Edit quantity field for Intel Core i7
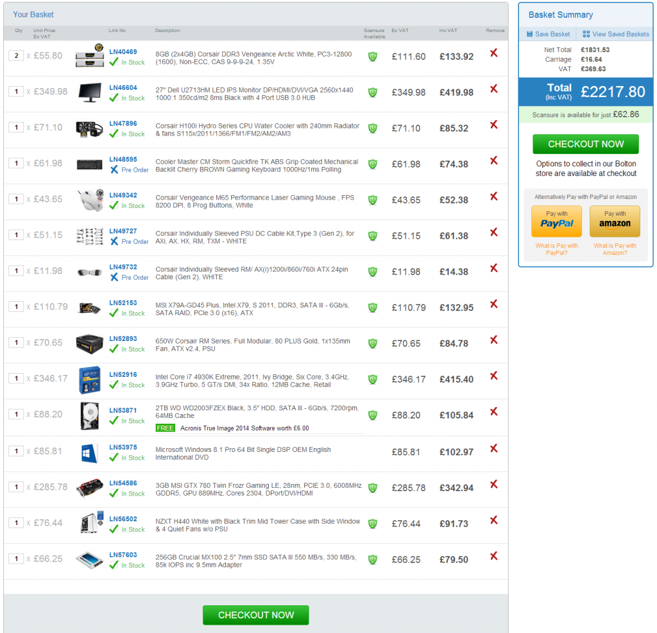The width and height of the screenshot is (657, 633). coord(16,379)
